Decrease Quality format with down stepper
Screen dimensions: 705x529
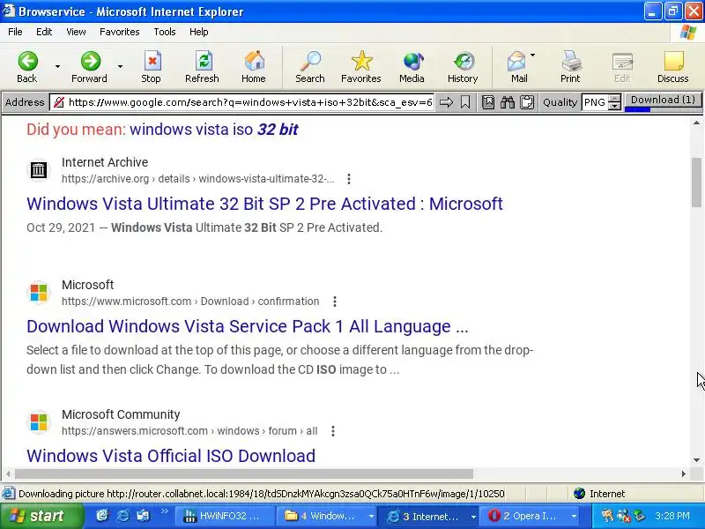tap(614, 106)
